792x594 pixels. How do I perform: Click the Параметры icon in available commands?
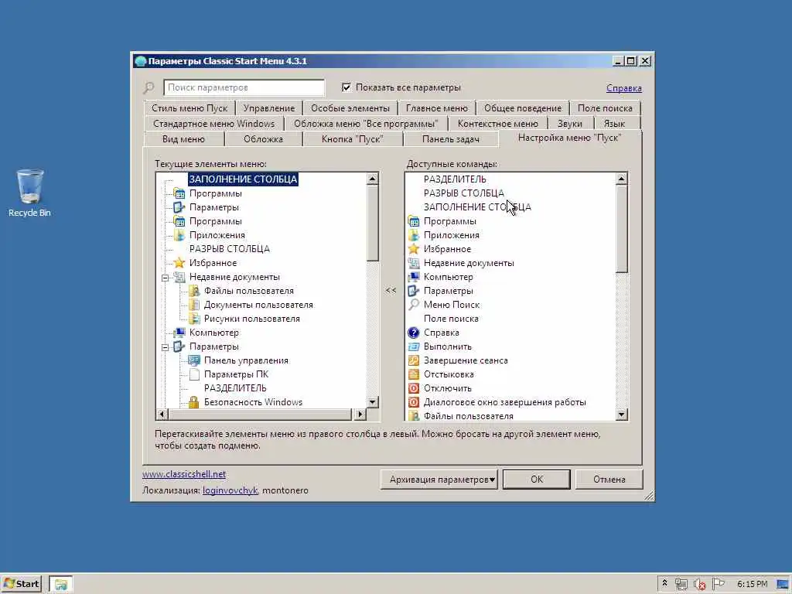[x=414, y=291]
